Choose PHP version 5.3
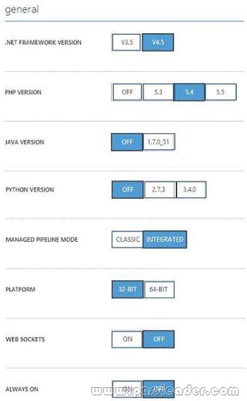 pos(158,92)
